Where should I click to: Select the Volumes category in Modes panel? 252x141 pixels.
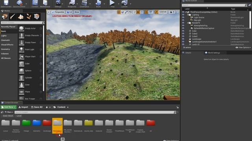click(x=9, y=54)
